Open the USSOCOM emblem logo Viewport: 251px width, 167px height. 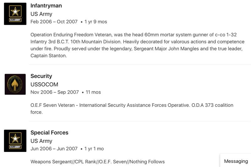coord(15,84)
